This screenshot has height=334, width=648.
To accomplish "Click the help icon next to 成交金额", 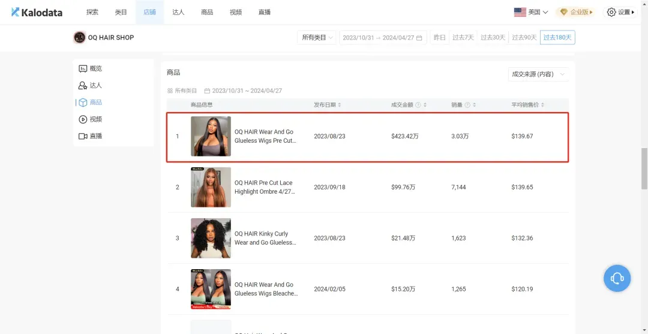I will (418, 105).
